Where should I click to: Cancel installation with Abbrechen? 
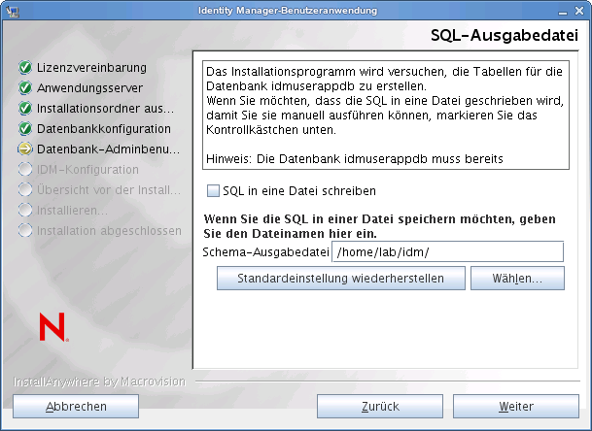pyautogui.click(x=76, y=407)
